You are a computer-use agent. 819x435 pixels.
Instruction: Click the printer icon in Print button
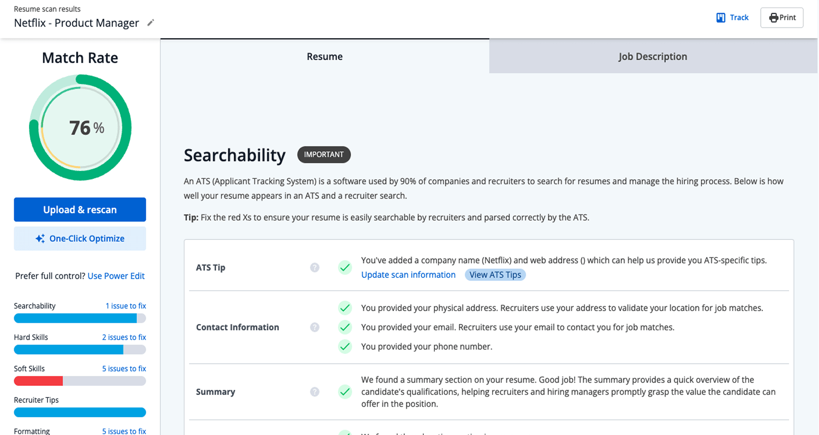(x=773, y=17)
